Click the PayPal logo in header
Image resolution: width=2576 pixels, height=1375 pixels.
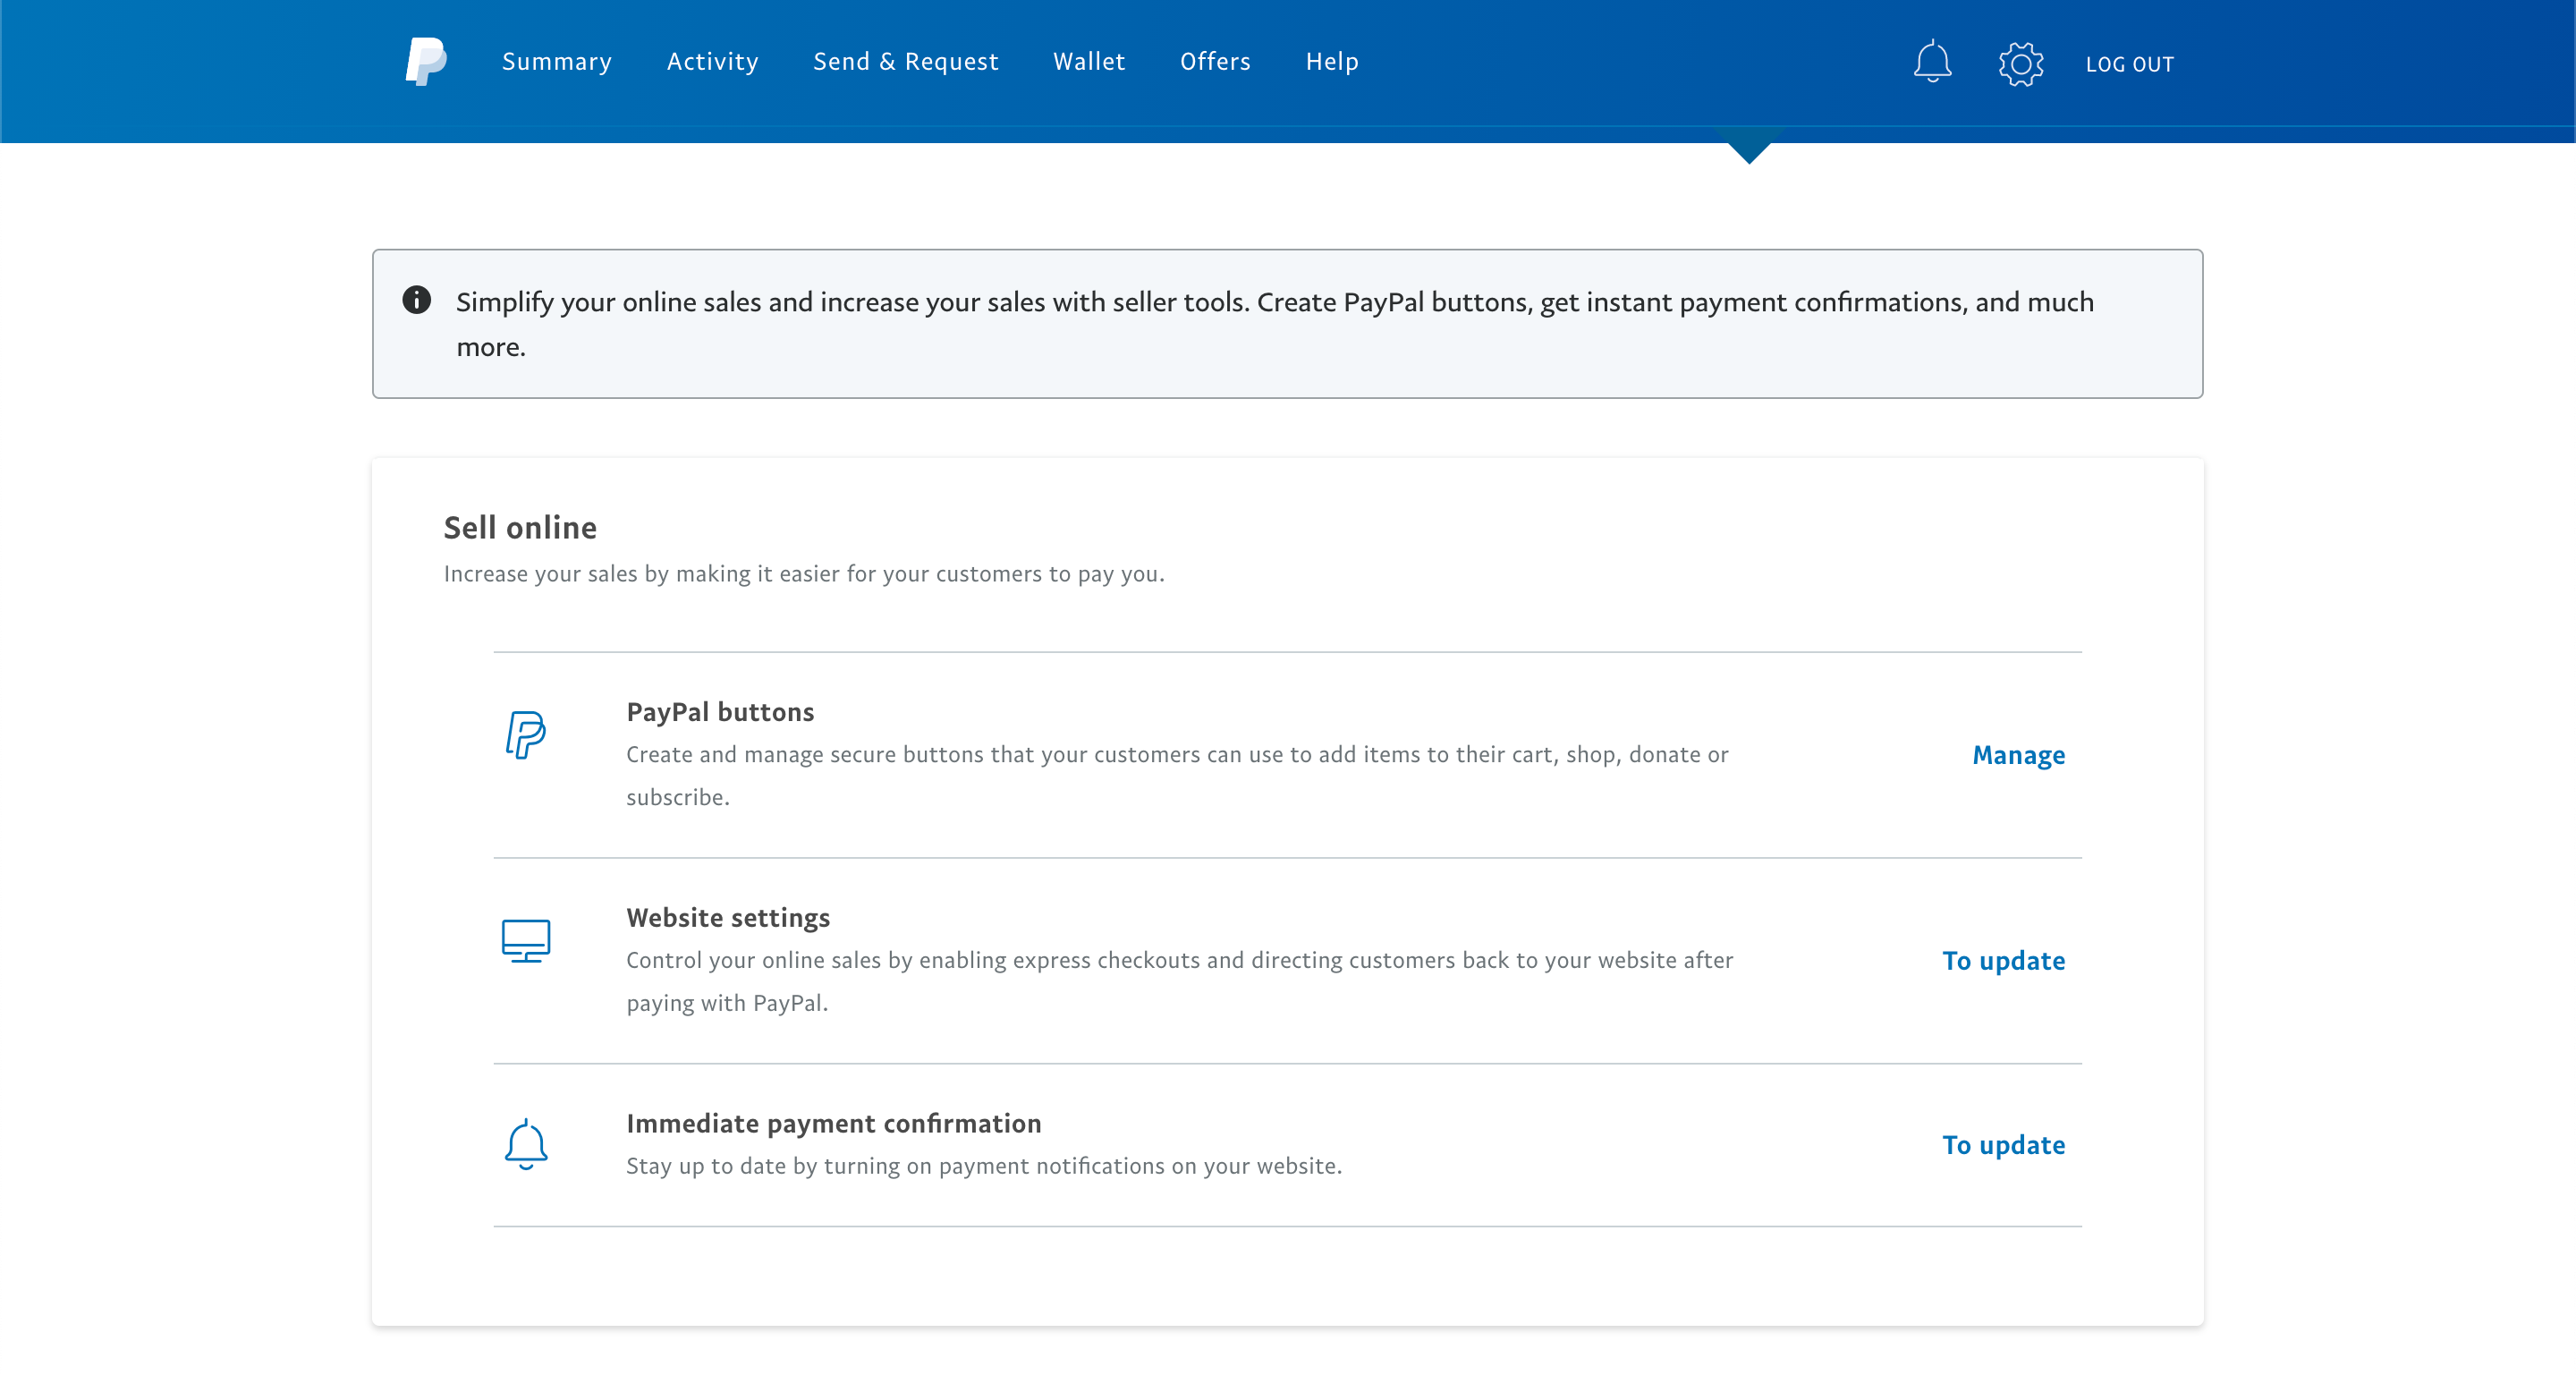[426, 62]
